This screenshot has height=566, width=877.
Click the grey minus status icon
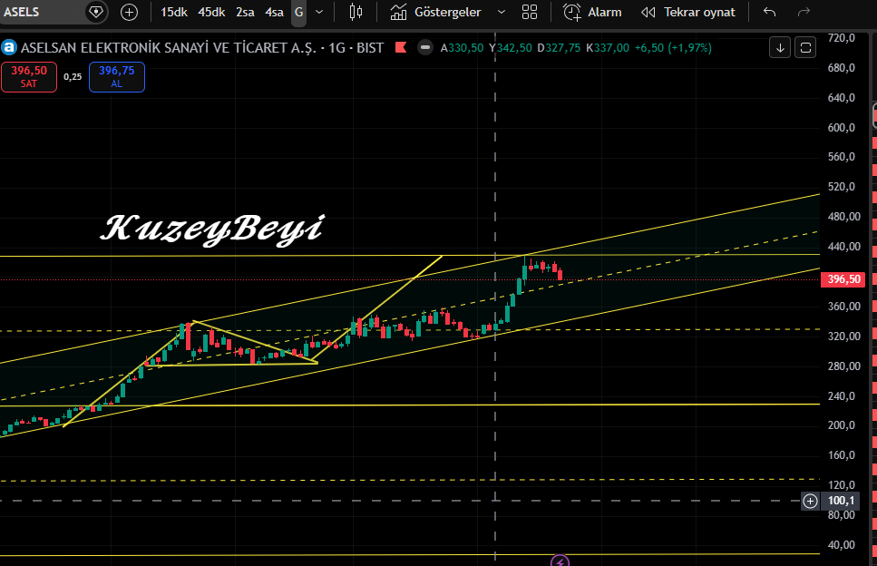pos(425,47)
